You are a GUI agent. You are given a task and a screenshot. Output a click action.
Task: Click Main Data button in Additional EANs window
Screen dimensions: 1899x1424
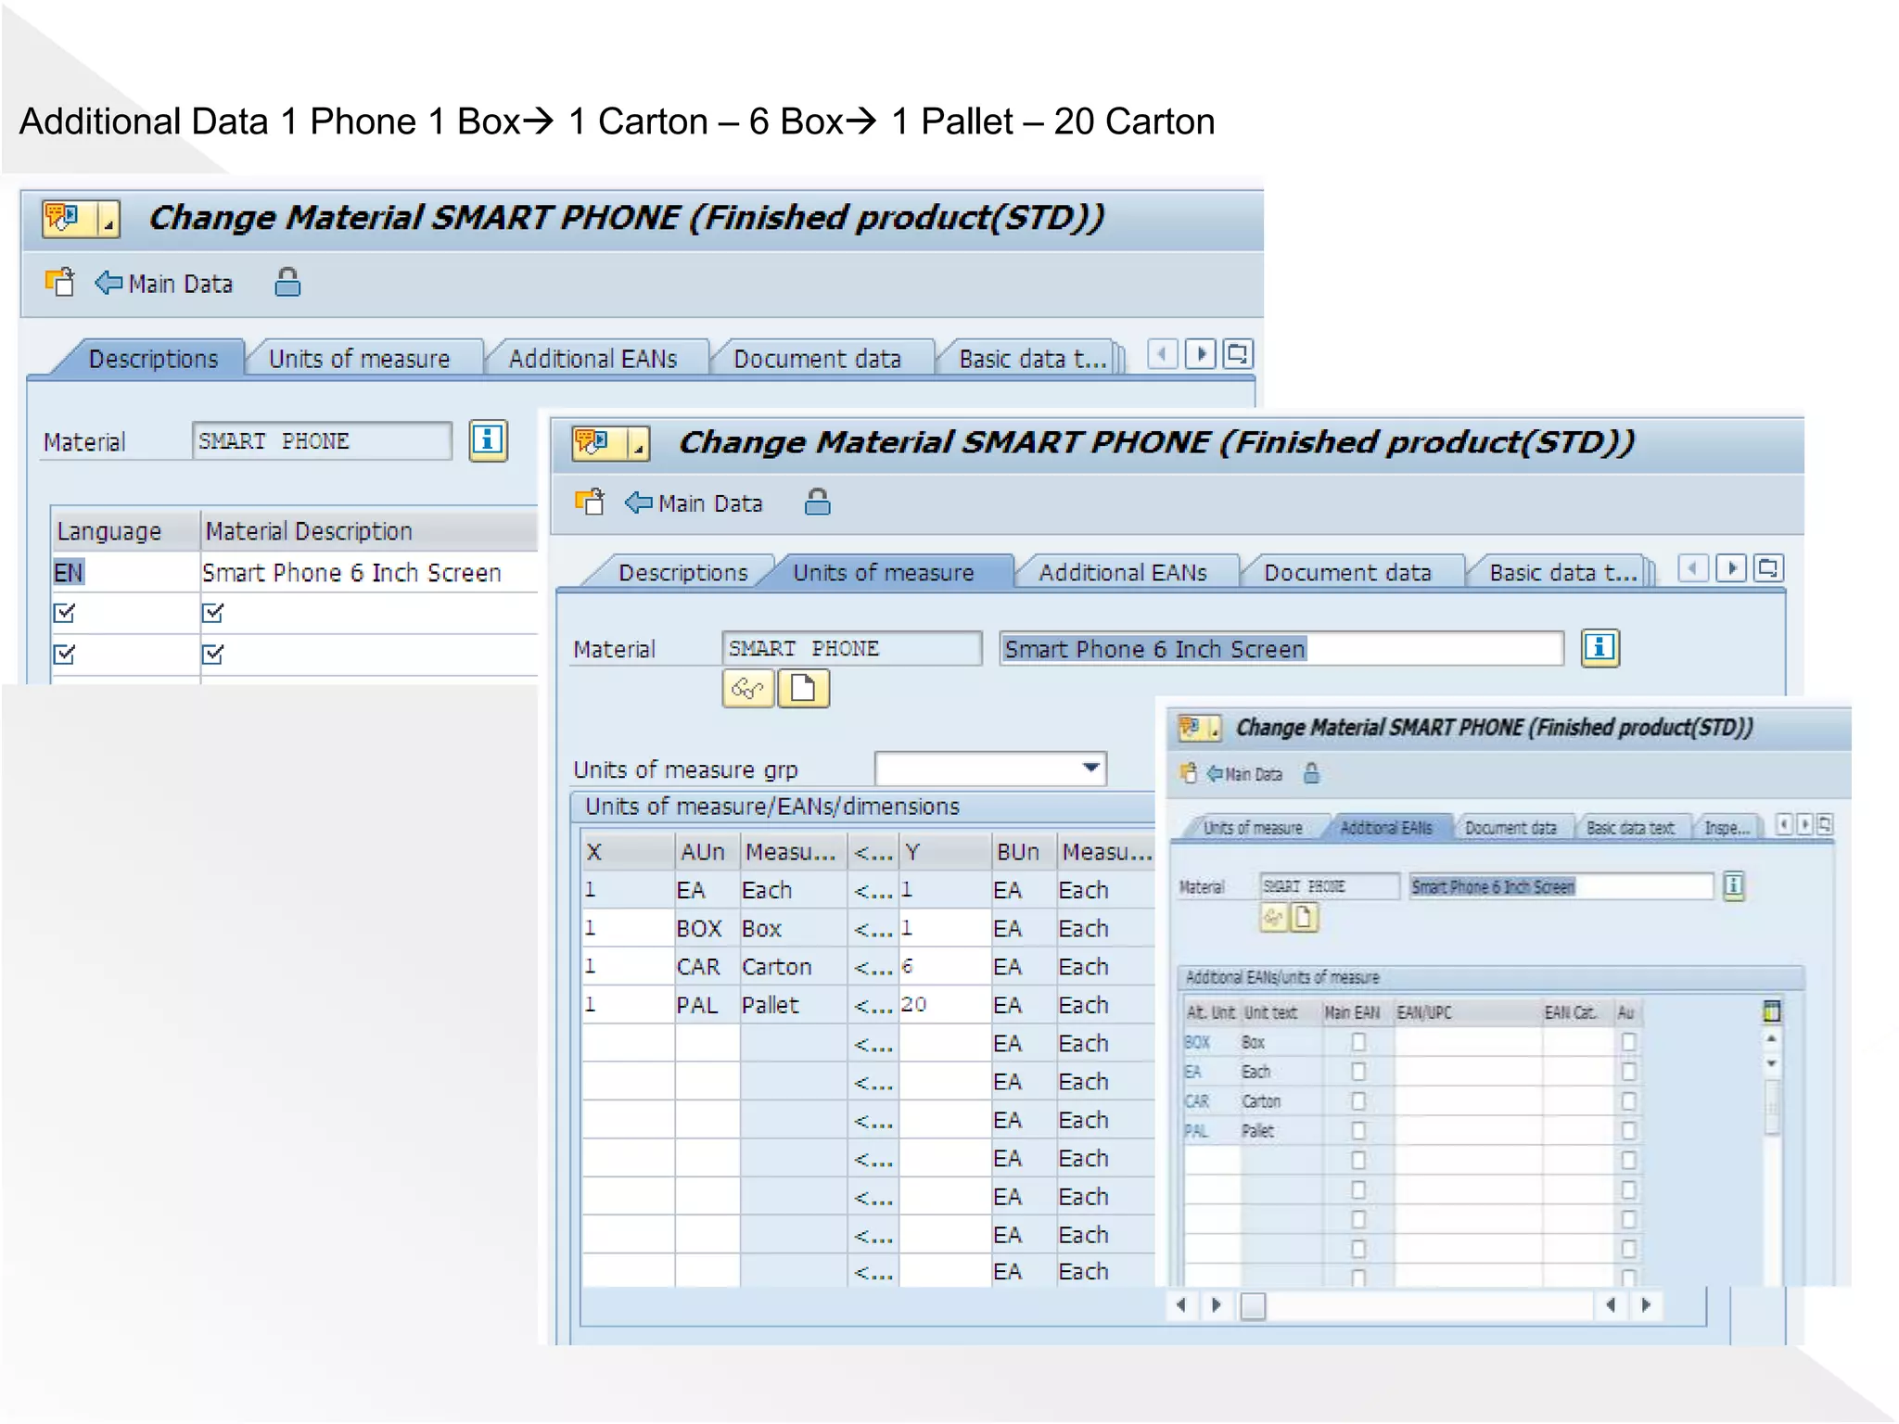(1244, 774)
